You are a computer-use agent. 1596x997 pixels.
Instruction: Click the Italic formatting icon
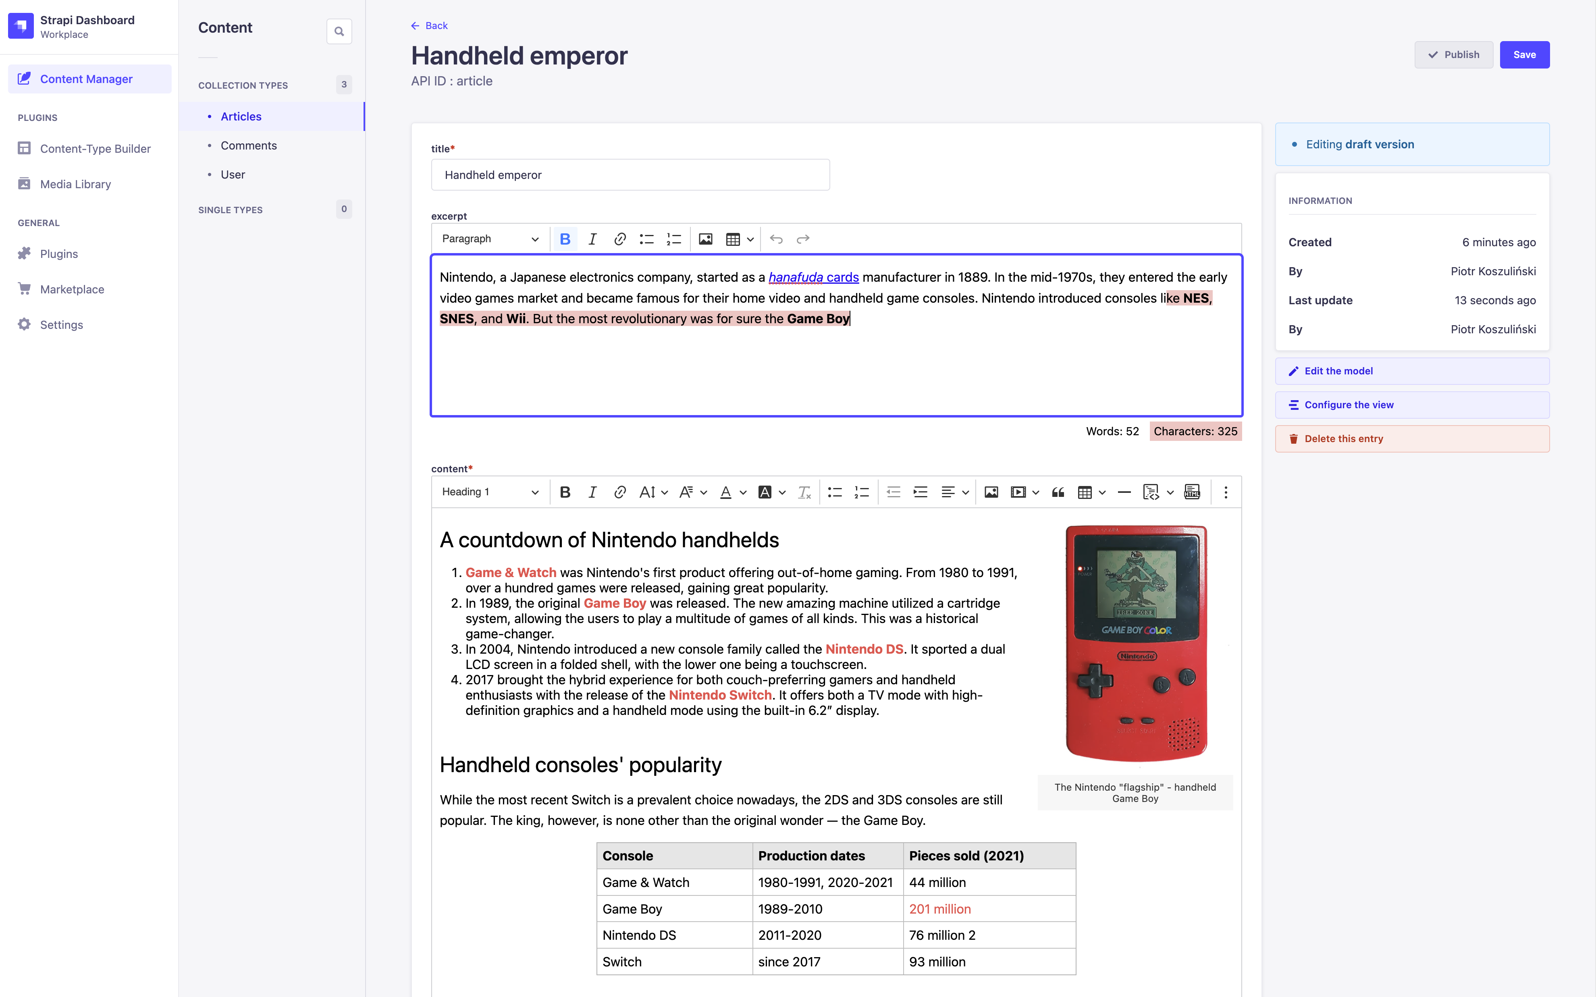click(592, 239)
